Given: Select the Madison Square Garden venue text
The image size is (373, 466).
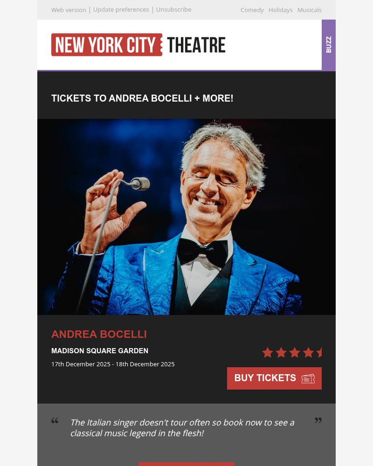Looking at the screenshot, I should tap(100, 351).
